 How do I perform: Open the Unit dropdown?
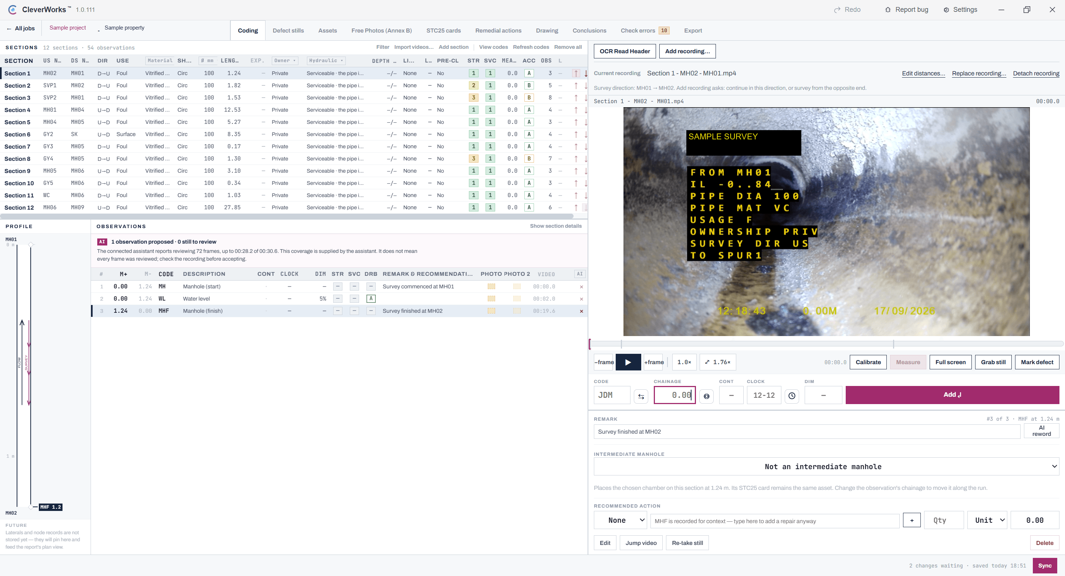988,520
